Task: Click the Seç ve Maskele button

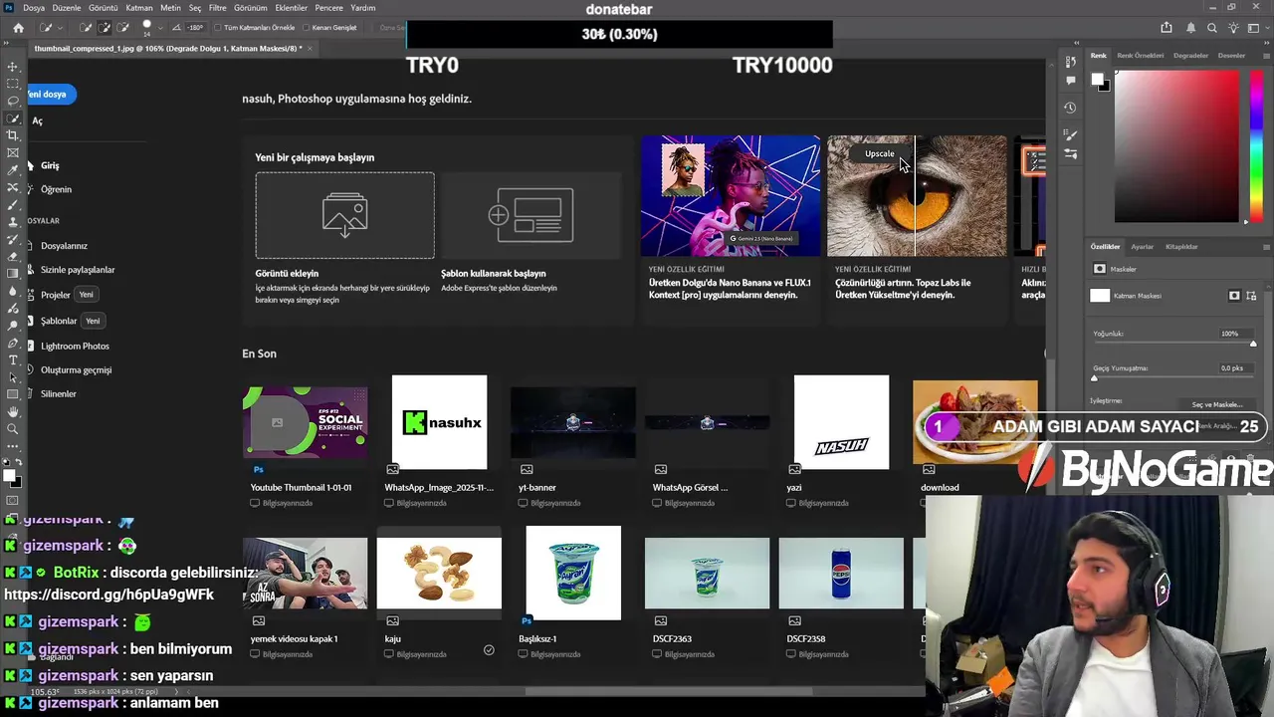Action: tap(1216, 404)
